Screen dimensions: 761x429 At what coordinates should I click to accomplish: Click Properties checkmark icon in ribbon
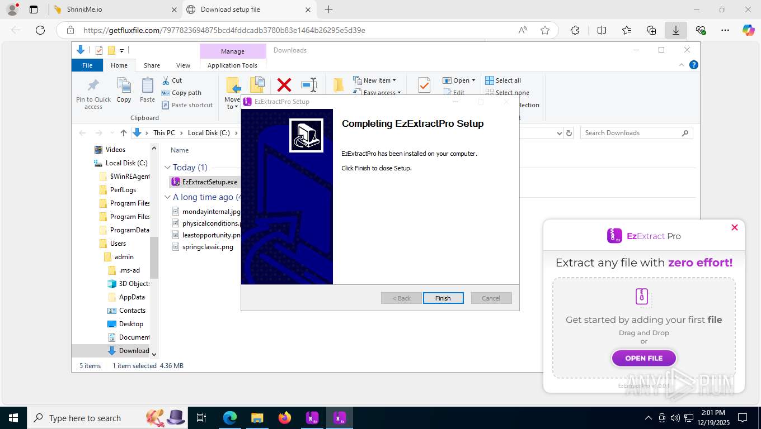[x=424, y=85]
